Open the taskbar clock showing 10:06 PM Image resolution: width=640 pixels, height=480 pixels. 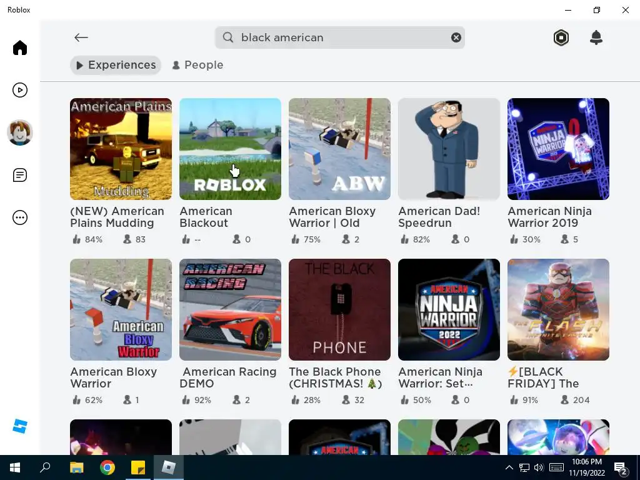(587, 467)
